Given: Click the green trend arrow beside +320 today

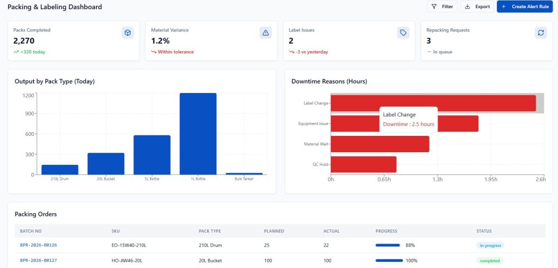Looking at the screenshot, I should pos(16,52).
